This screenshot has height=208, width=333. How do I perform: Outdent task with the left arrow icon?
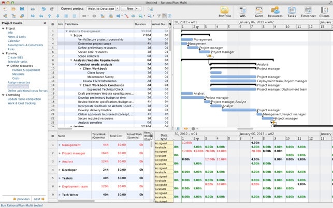coord(41,16)
